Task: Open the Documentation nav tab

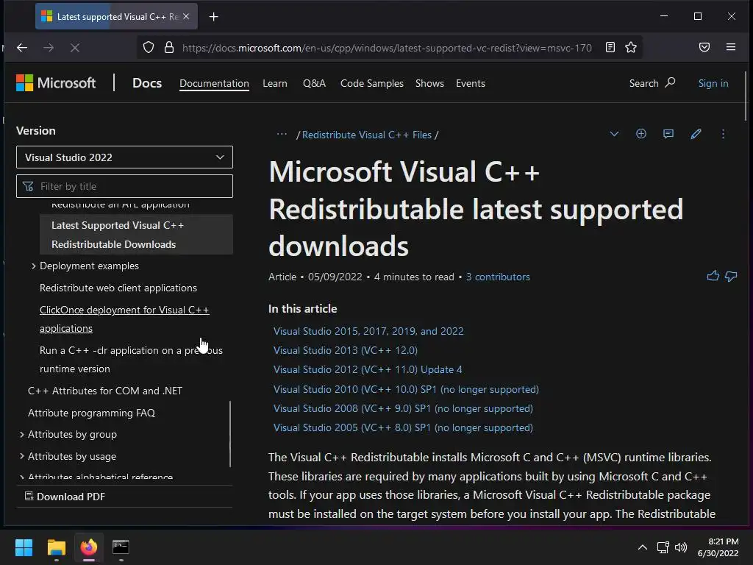Action: [214, 83]
